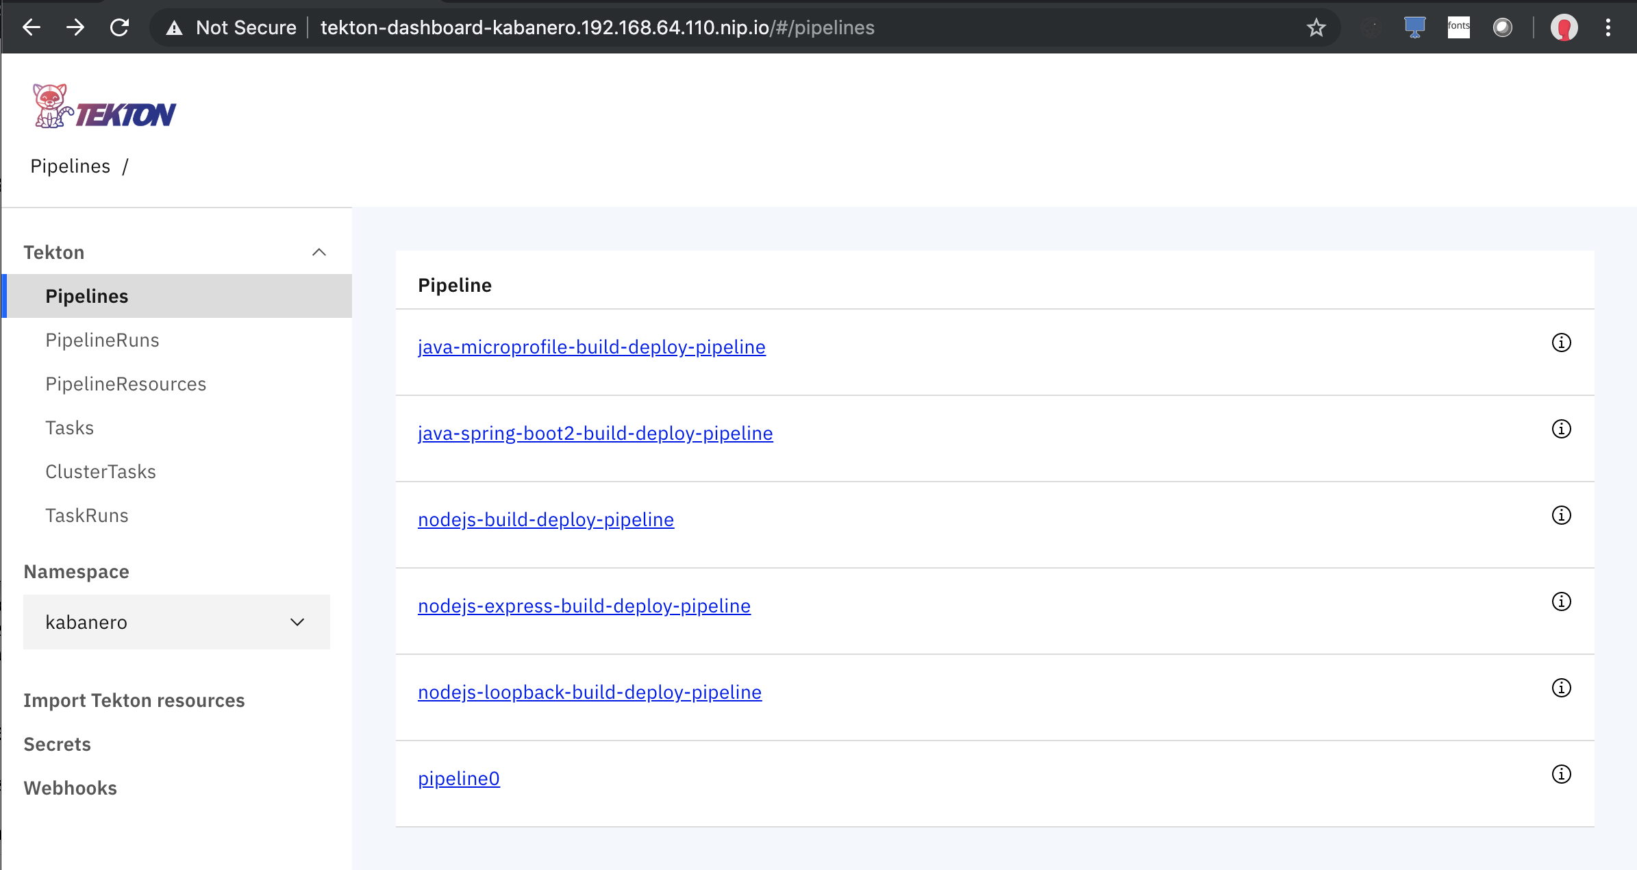Select ClusterTasks in the sidebar
The width and height of the screenshot is (1637, 870).
[x=101, y=472]
